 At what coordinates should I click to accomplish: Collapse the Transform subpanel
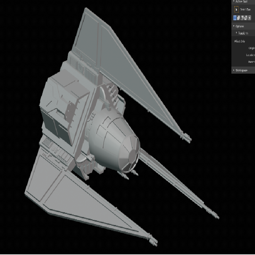[237, 33]
